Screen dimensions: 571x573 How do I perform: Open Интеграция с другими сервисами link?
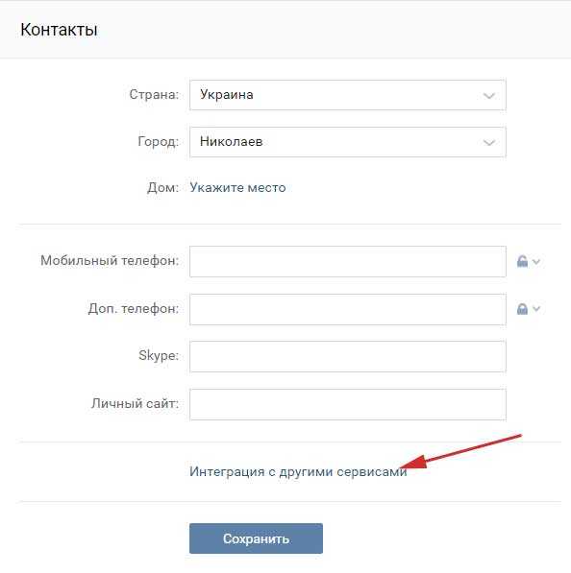click(x=298, y=472)
